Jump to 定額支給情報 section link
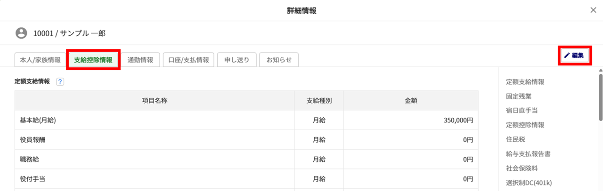Viewport: 603px width, 191px height. [525, 82]
